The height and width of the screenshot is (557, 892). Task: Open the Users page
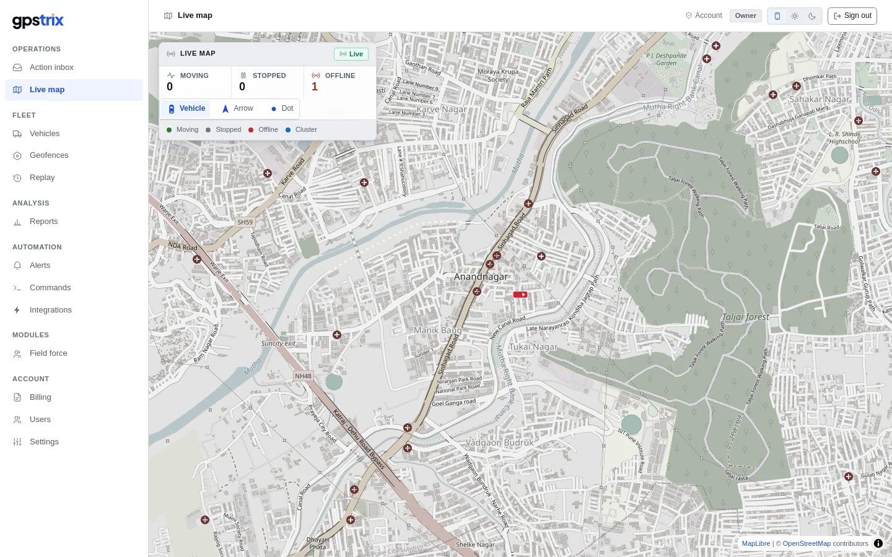coord(74,420)
